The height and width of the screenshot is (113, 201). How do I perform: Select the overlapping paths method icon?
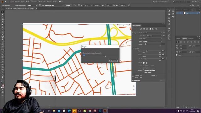(147, 63)
